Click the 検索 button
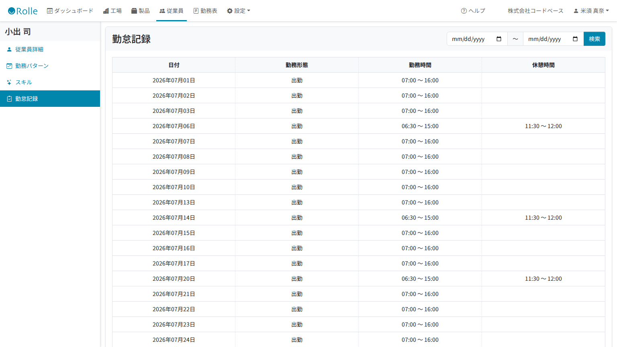Viewport: 617px width, 347px height. pos(595,39)
